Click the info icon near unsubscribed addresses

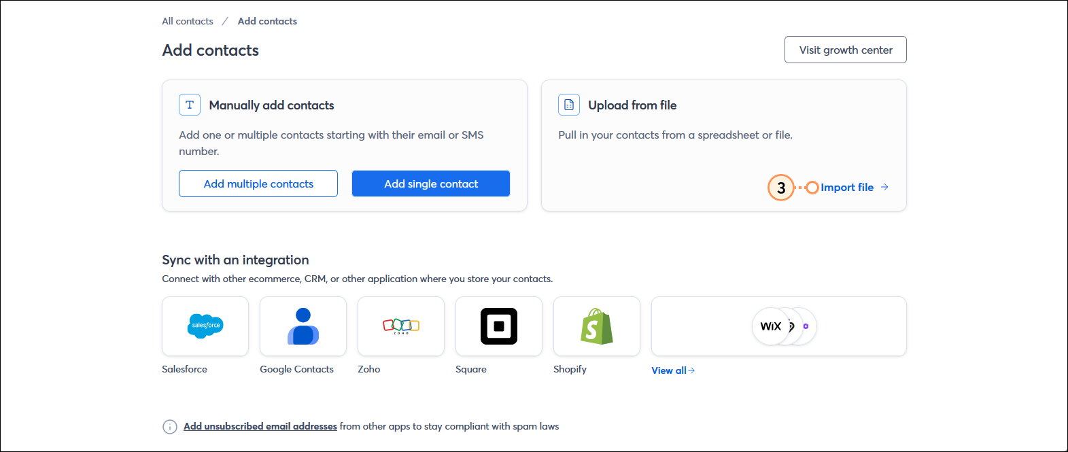[x=169, y=427]
